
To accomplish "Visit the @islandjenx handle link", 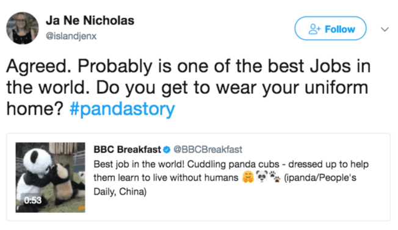I will [x=71, y=36].
